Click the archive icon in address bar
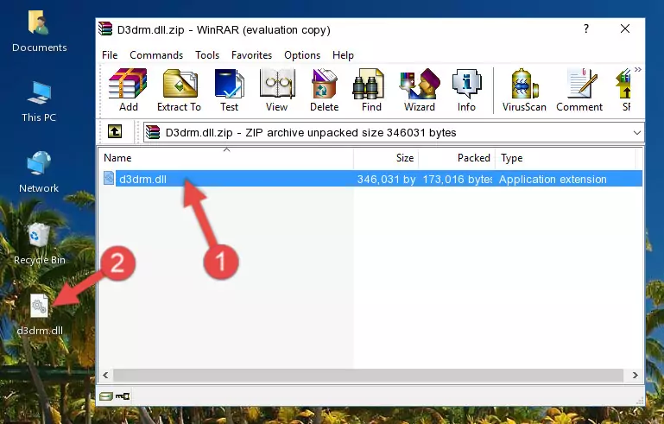 tap(153, 133)
